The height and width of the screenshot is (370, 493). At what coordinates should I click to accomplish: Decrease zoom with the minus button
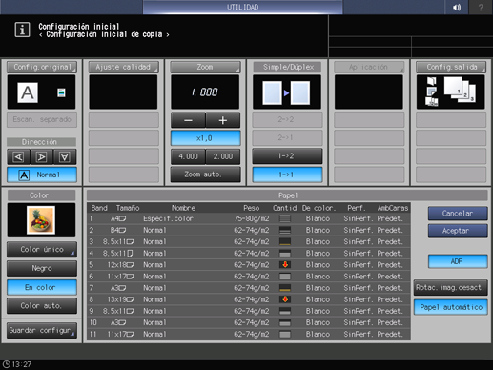click(x=188, y=120)
